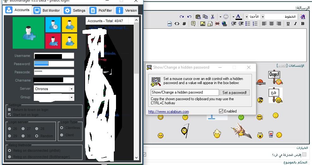The width and height of the screenshot is (312, 165).
Task: Click the PHP tags icon
Action: pyautogui.click(x=169, y=24)
